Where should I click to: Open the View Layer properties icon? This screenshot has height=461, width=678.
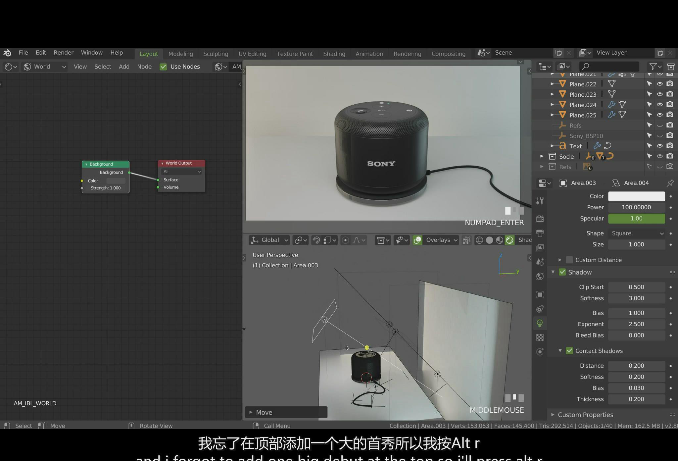(540, 247)
